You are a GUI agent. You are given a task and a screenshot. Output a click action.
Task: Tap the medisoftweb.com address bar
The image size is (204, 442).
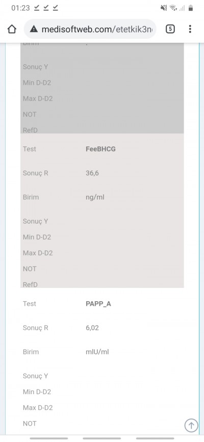point(90,29)
